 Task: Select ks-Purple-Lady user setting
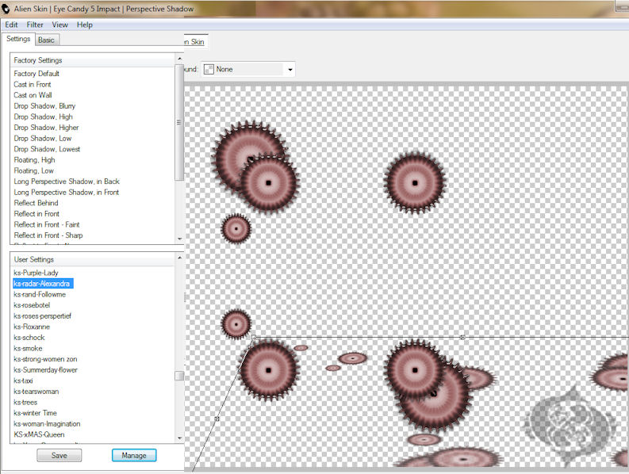click(36, 273)
